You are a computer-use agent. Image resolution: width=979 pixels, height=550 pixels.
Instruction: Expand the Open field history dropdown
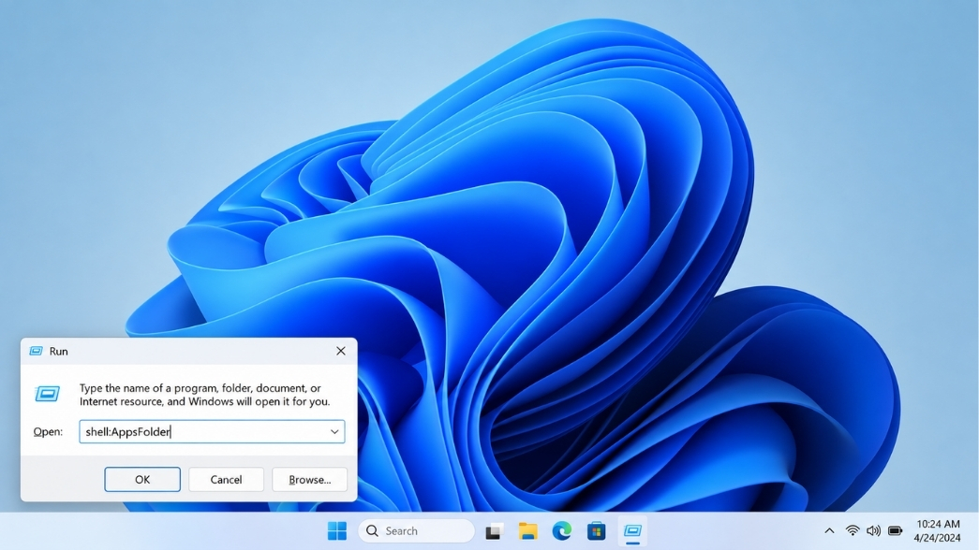pos(334,431)
